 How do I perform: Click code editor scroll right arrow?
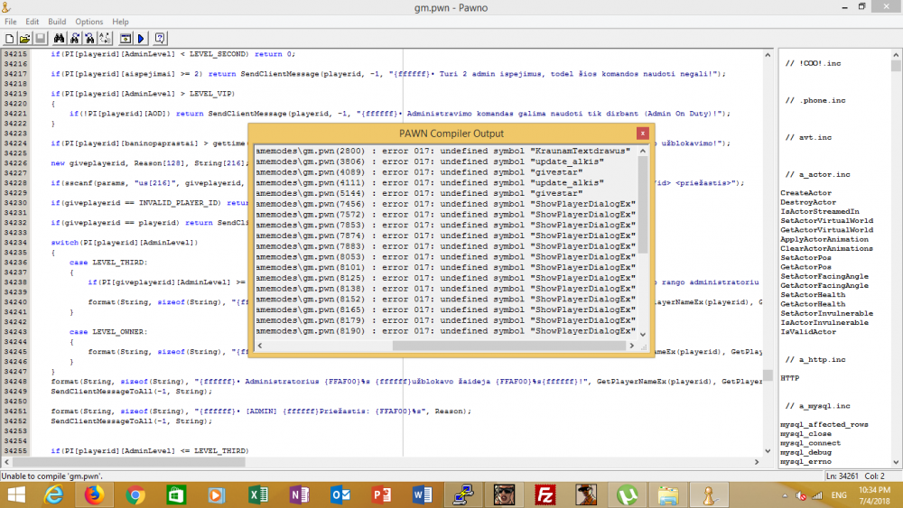[x=757, y=462]
